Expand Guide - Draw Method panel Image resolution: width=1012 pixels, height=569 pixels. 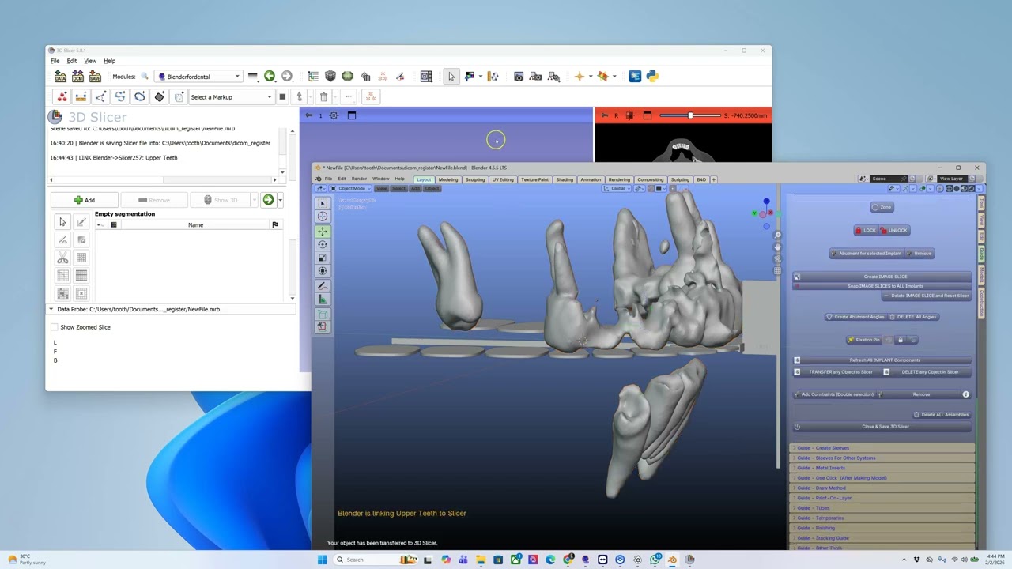click(x=882, y=488)
